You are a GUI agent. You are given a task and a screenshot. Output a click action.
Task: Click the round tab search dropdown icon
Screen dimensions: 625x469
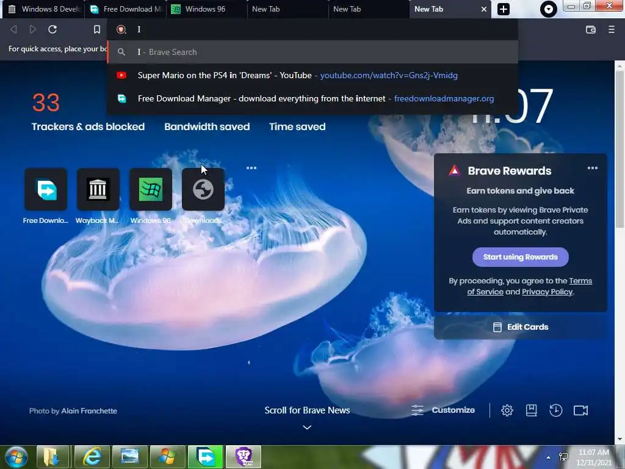click(x=549, y=9)
